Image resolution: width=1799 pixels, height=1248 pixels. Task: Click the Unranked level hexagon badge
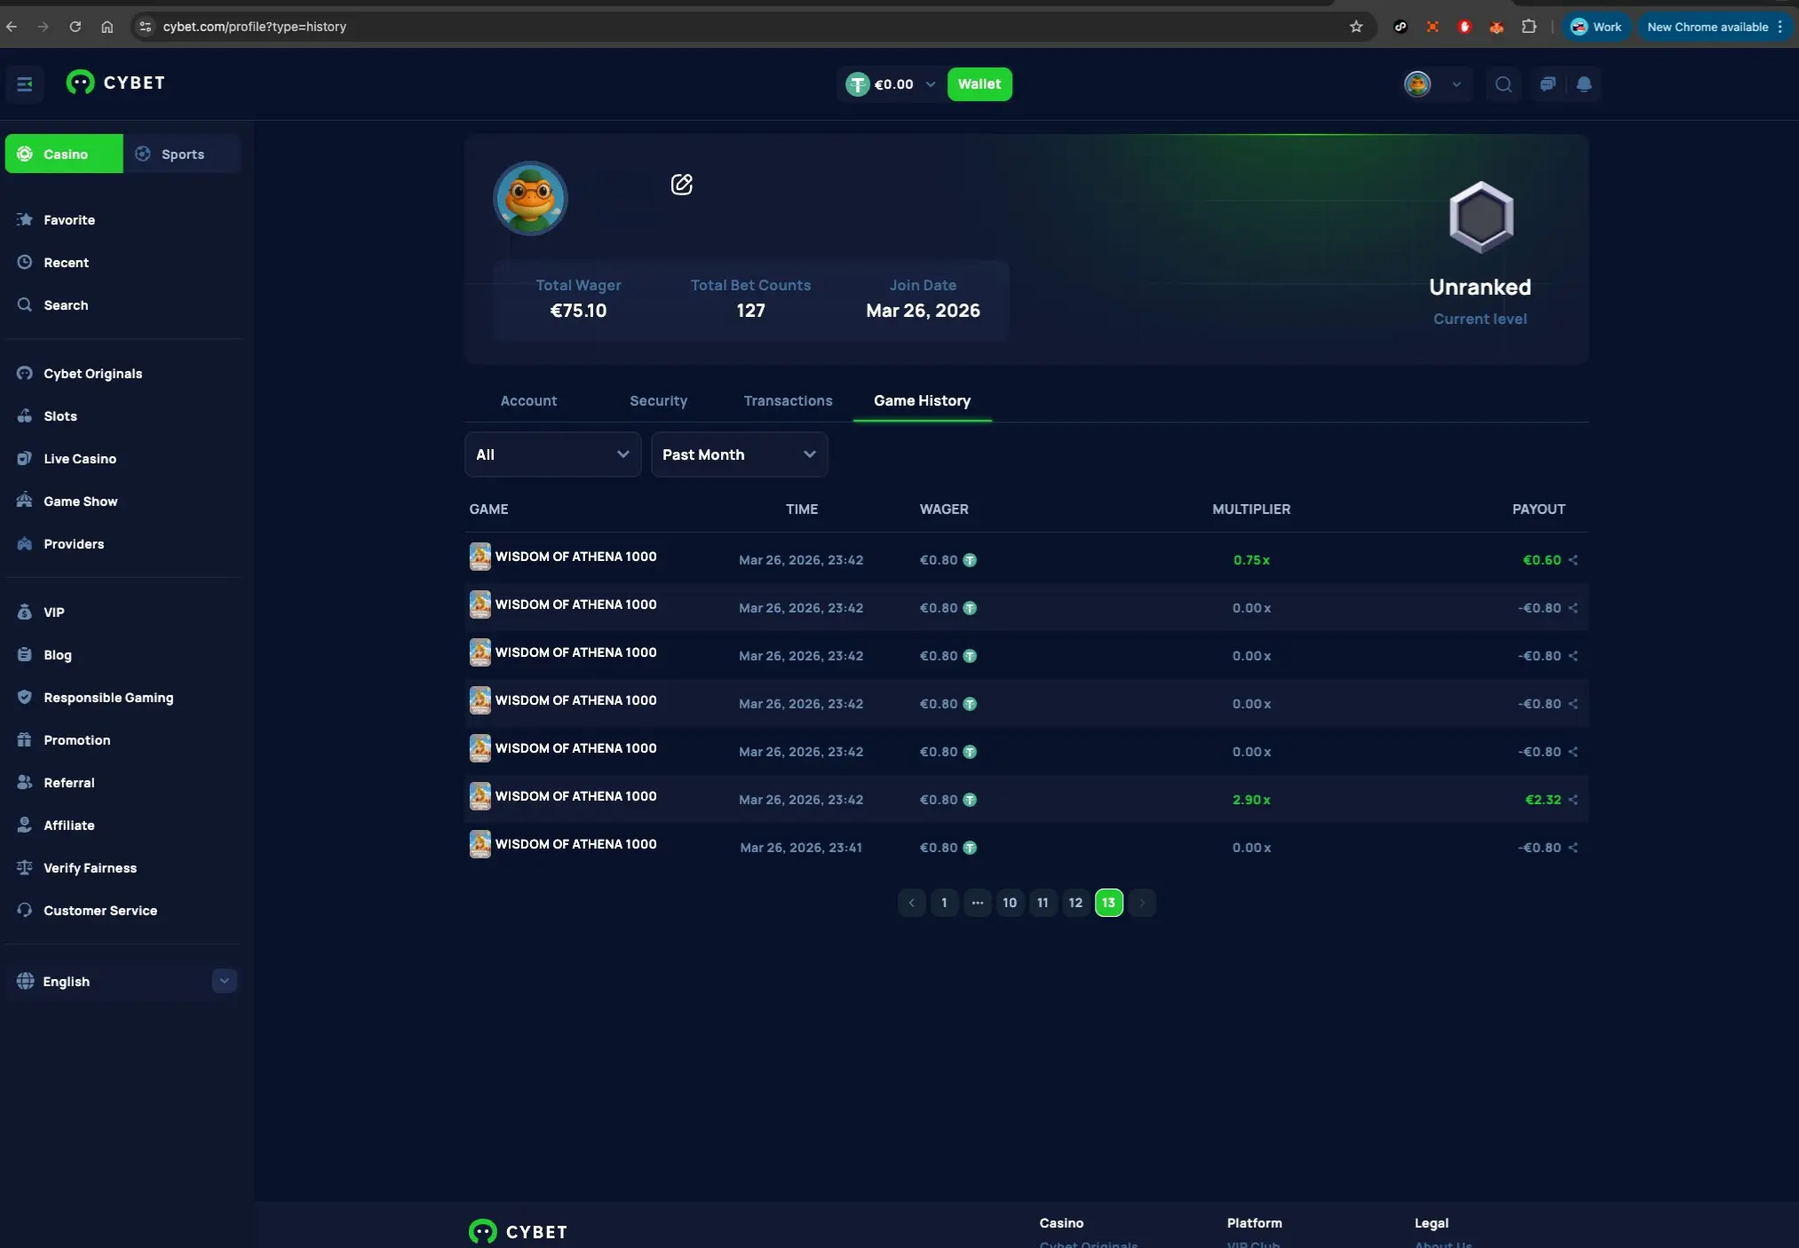pyautogui.click(x=1481, y=217)
